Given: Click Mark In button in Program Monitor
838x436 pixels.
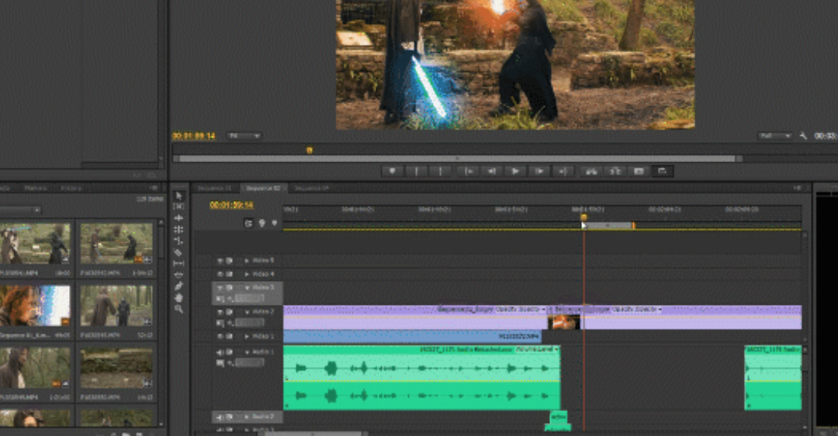Looking at the screenshot, I should click(417, 171).
